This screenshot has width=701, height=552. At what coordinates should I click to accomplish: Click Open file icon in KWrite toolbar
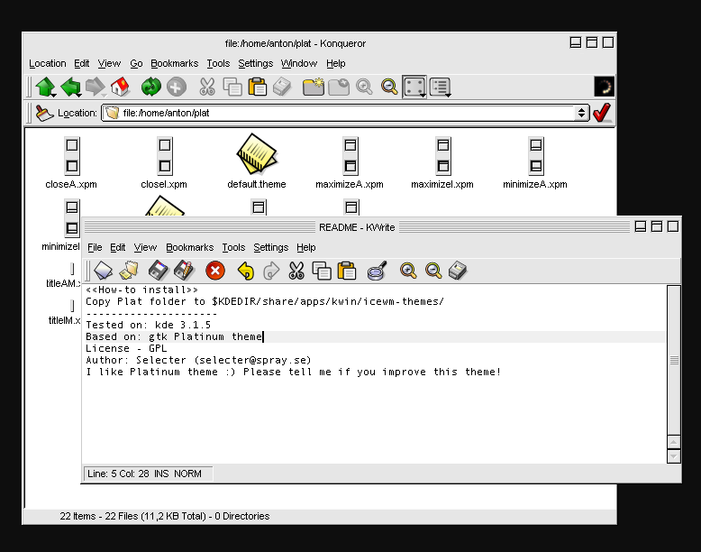pos(129,271)
